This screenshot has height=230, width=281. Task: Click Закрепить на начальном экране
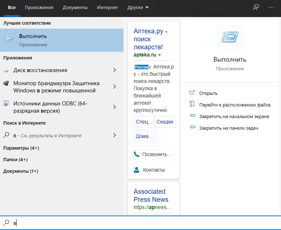coord(234,117)
